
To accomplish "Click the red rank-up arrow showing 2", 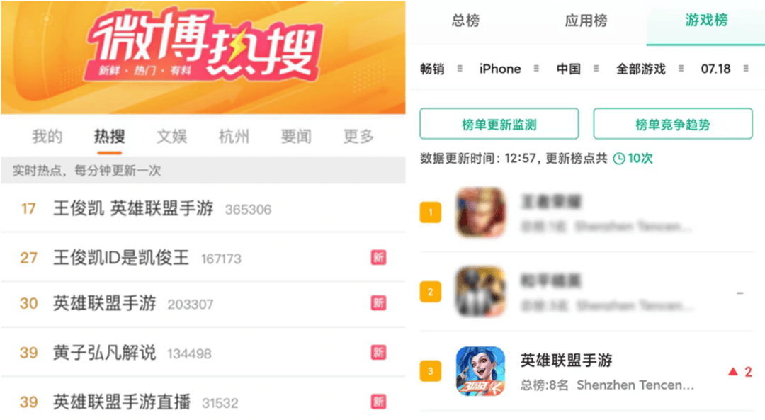I will (739, 373).
